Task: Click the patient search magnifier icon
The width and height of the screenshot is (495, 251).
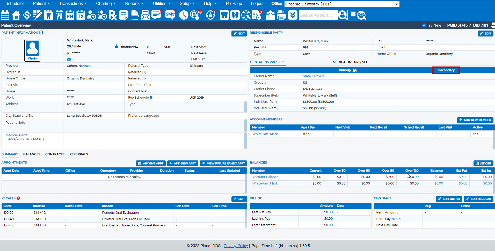Action: pos(343,15)
